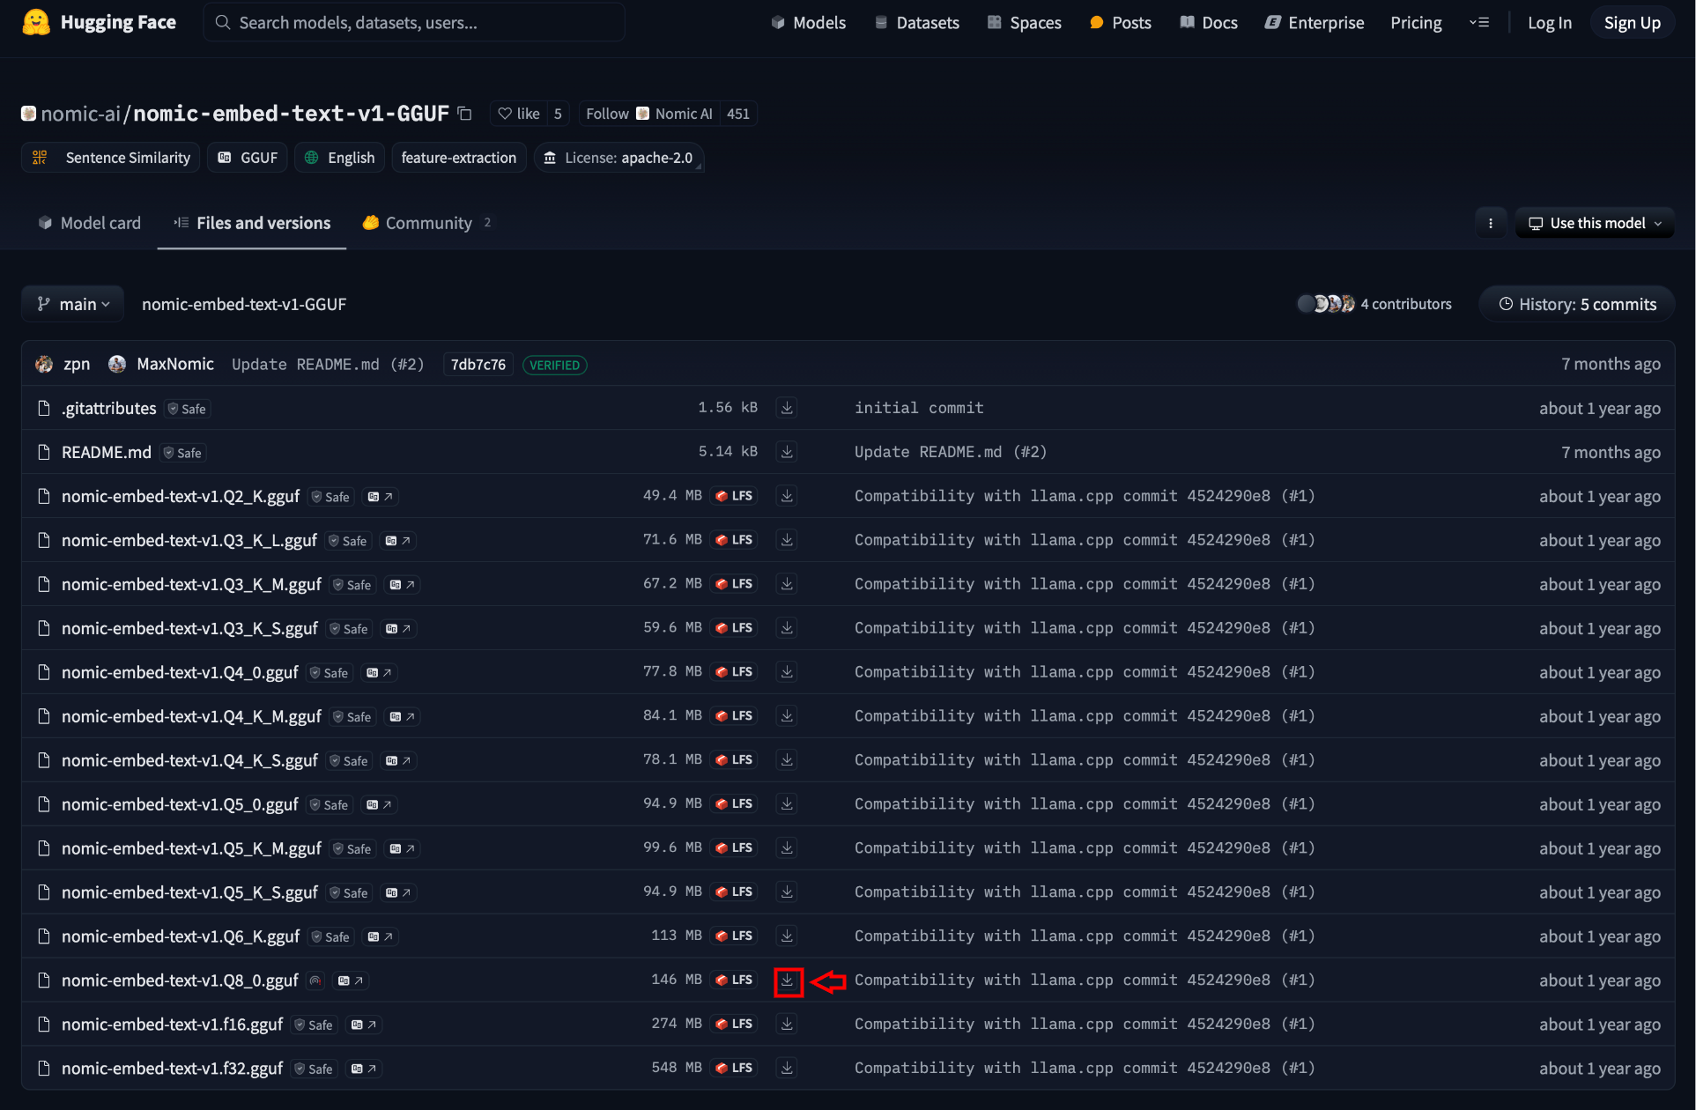Viewport: 1696px width, 1110px height.
Task: Open the Use this model dropdown
Action: click(x=1595, y=223)
